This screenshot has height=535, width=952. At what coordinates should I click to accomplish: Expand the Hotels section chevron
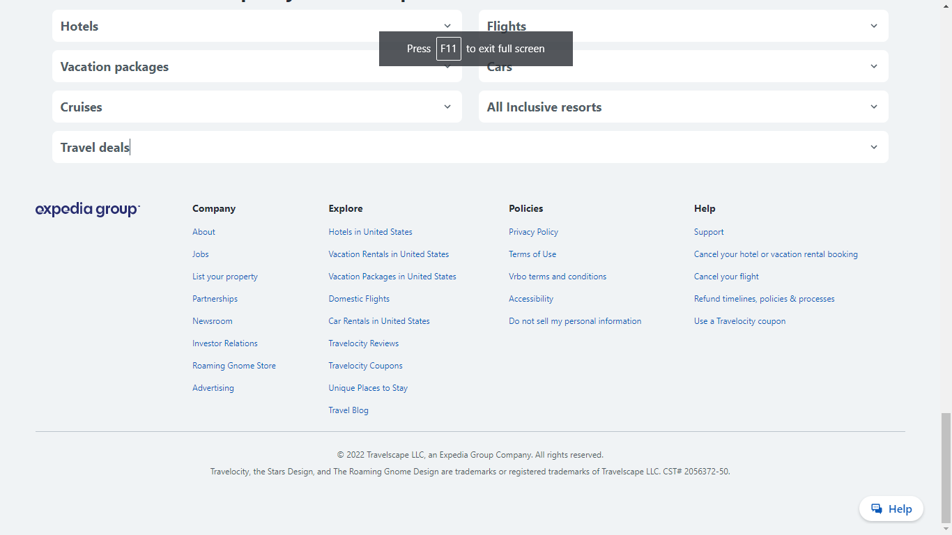[x=447, y=26]
